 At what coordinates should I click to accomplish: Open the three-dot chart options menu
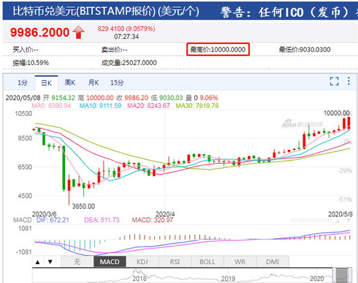[x=349, y=81]
